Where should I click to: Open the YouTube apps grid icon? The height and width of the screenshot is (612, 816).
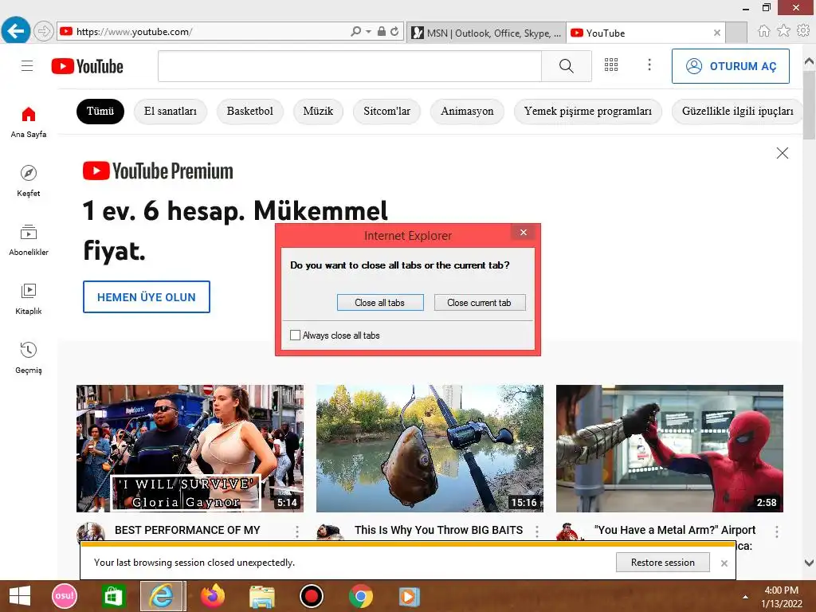[x=611, y=65]
